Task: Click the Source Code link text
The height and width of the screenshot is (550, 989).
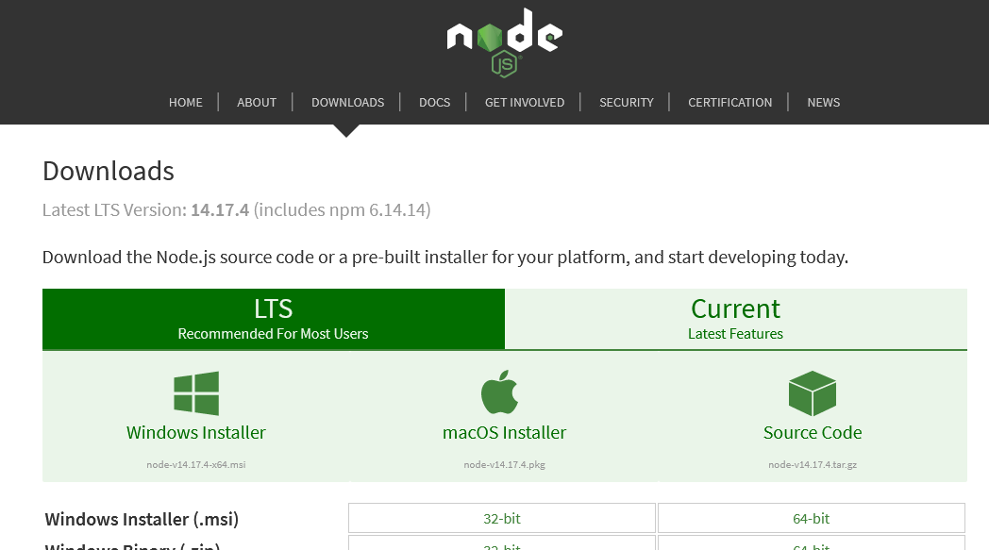Action: pyautogui.click(x=813, y=433)
